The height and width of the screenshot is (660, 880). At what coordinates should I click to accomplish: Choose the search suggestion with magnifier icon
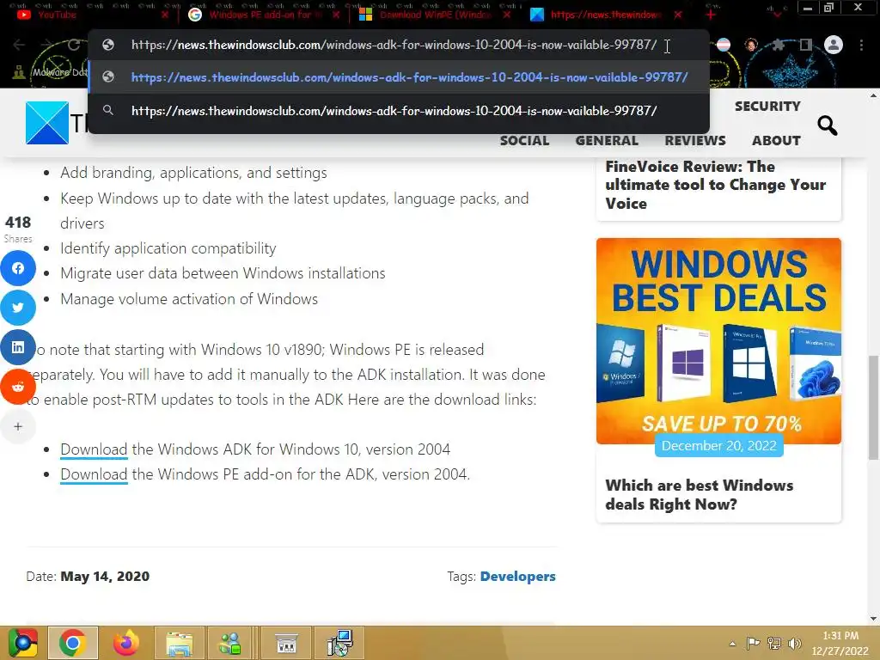click(x=399, y=111)
